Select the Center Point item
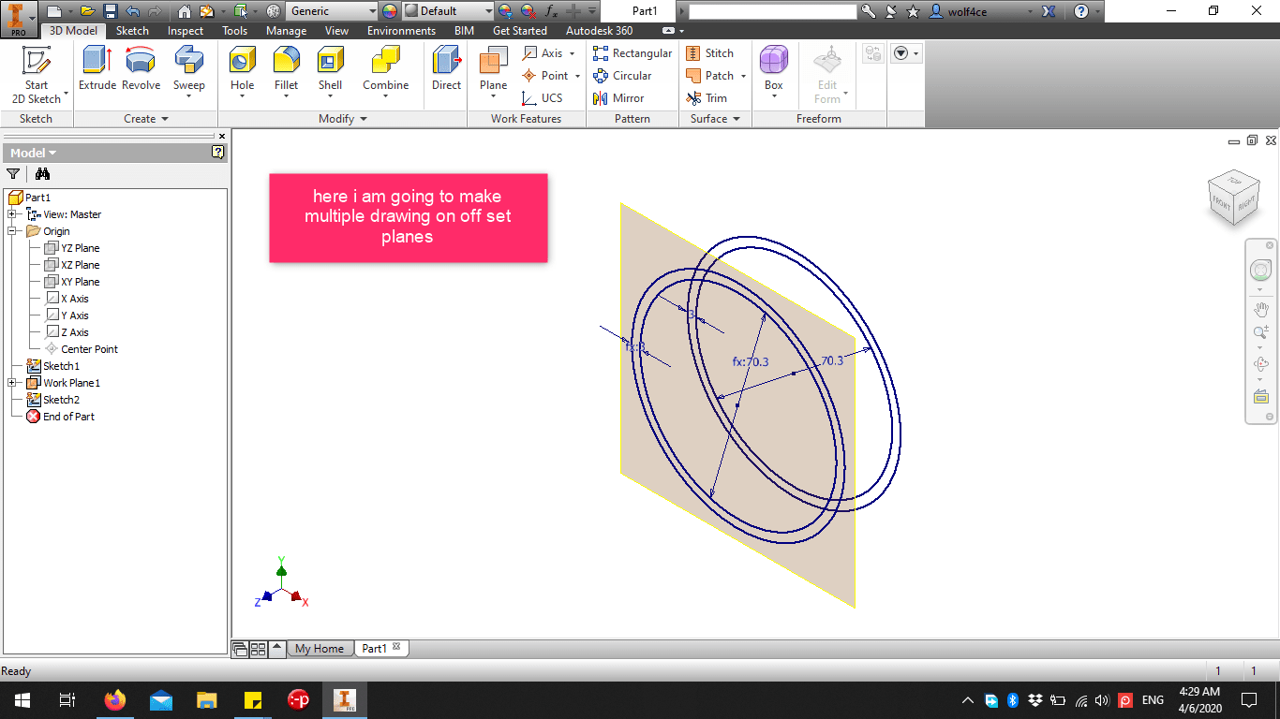This screenshot has height=719, width=1280. pyautogui.click(x=82, y=349)
